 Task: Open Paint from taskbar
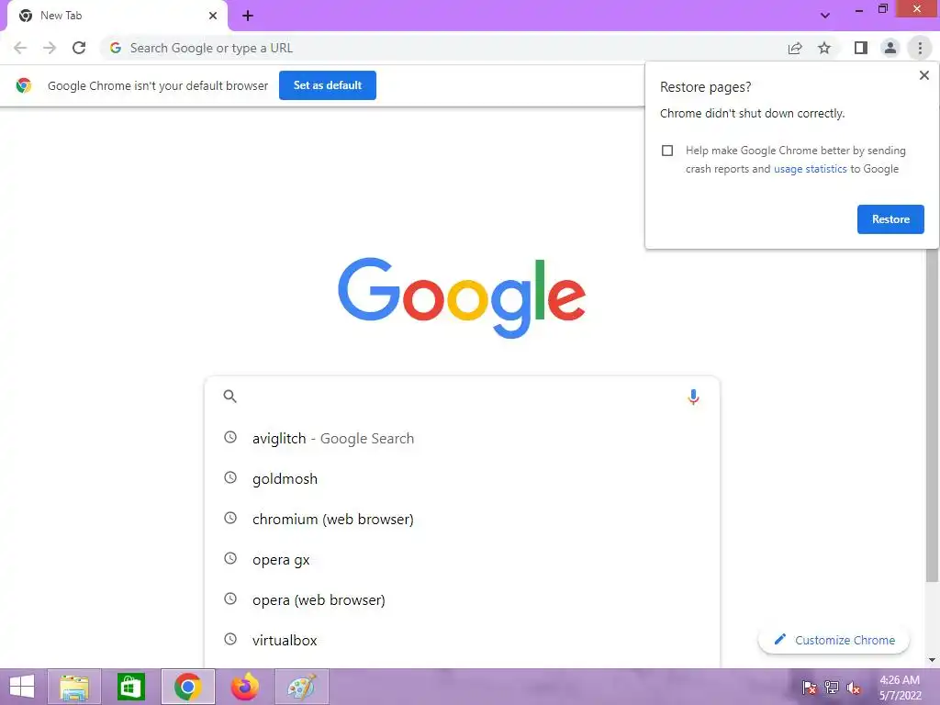[x=301, y=687]
